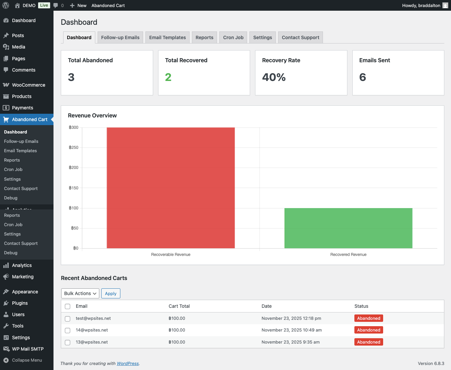Click the red Recoverable Revenue bar
The width and height of the screenshot is (451, 370).
[171, 188]
